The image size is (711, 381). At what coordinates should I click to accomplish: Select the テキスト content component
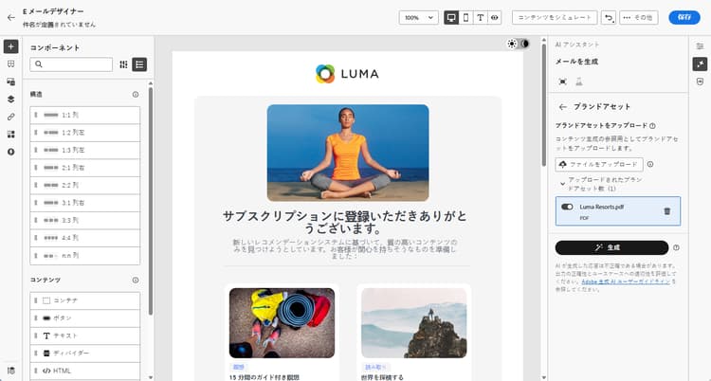tap(84, 336)
